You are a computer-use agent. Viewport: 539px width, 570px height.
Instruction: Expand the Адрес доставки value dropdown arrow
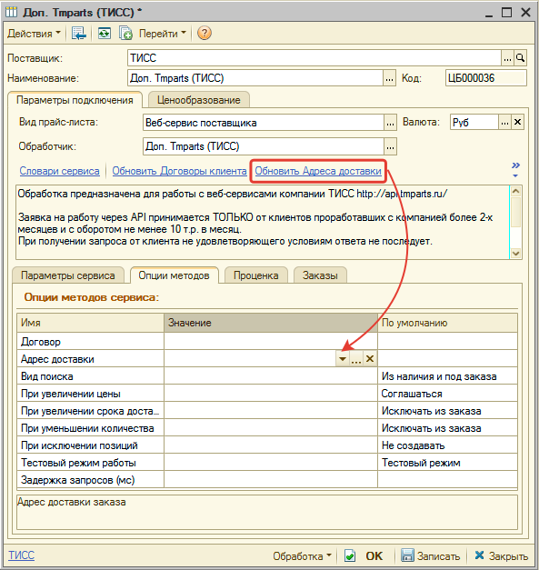pos(343,359)
